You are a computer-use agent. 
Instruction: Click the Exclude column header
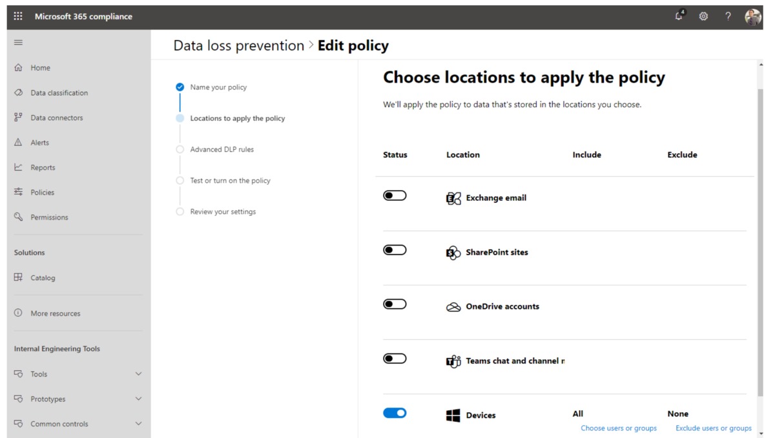pos(682,155)
